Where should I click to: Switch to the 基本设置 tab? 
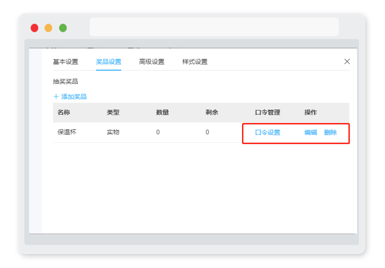(x=65, y=62)
